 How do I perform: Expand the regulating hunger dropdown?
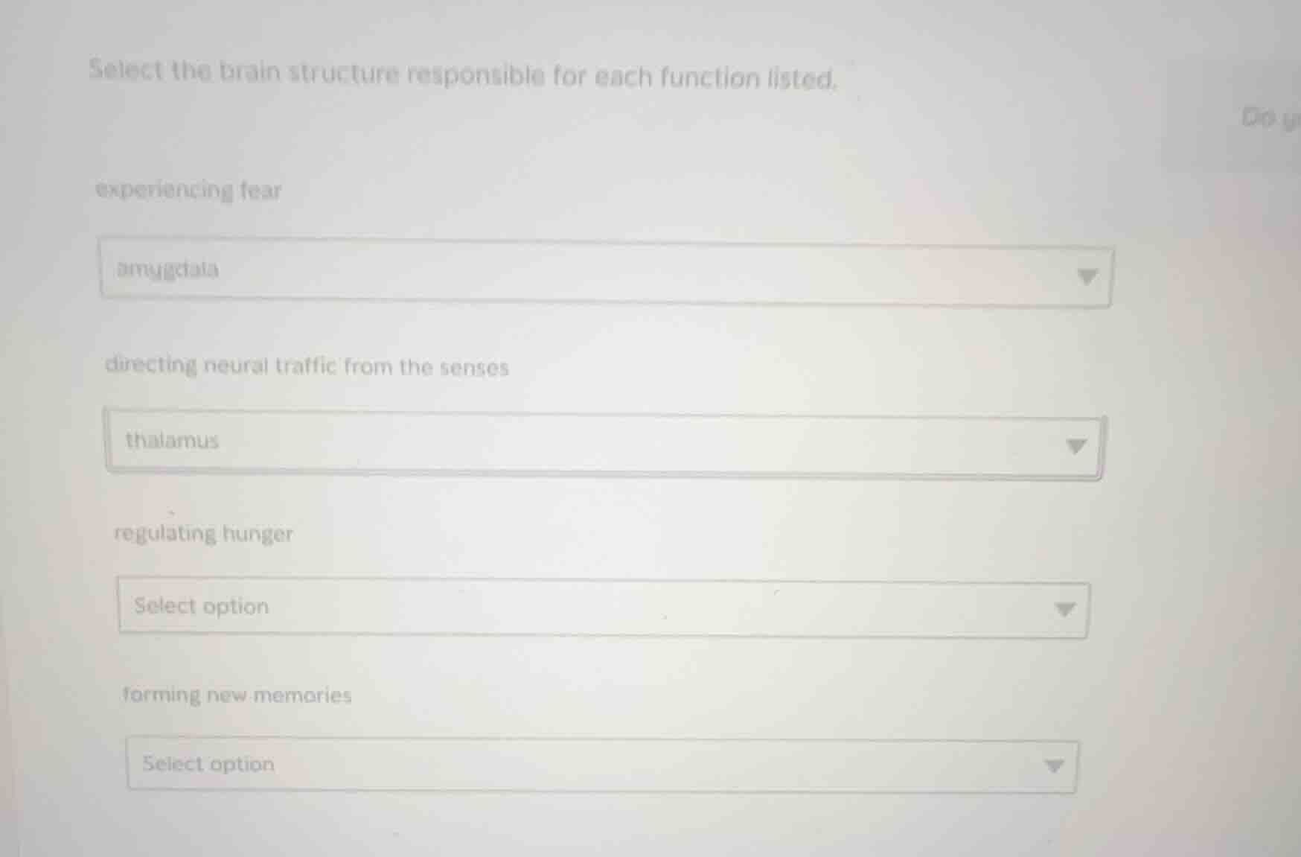point(603,608)
